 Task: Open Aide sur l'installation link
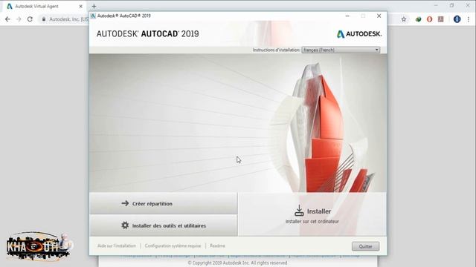point(117,245)
